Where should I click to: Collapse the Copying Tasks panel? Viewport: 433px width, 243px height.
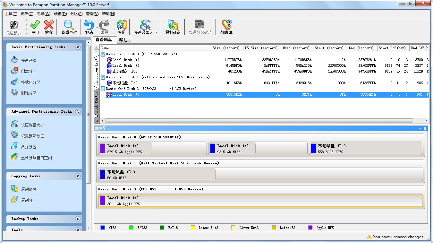[x=78, y=176]
